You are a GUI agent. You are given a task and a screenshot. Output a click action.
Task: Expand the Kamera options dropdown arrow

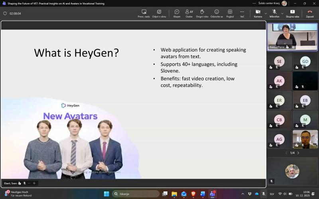click(x=266, y=14)
